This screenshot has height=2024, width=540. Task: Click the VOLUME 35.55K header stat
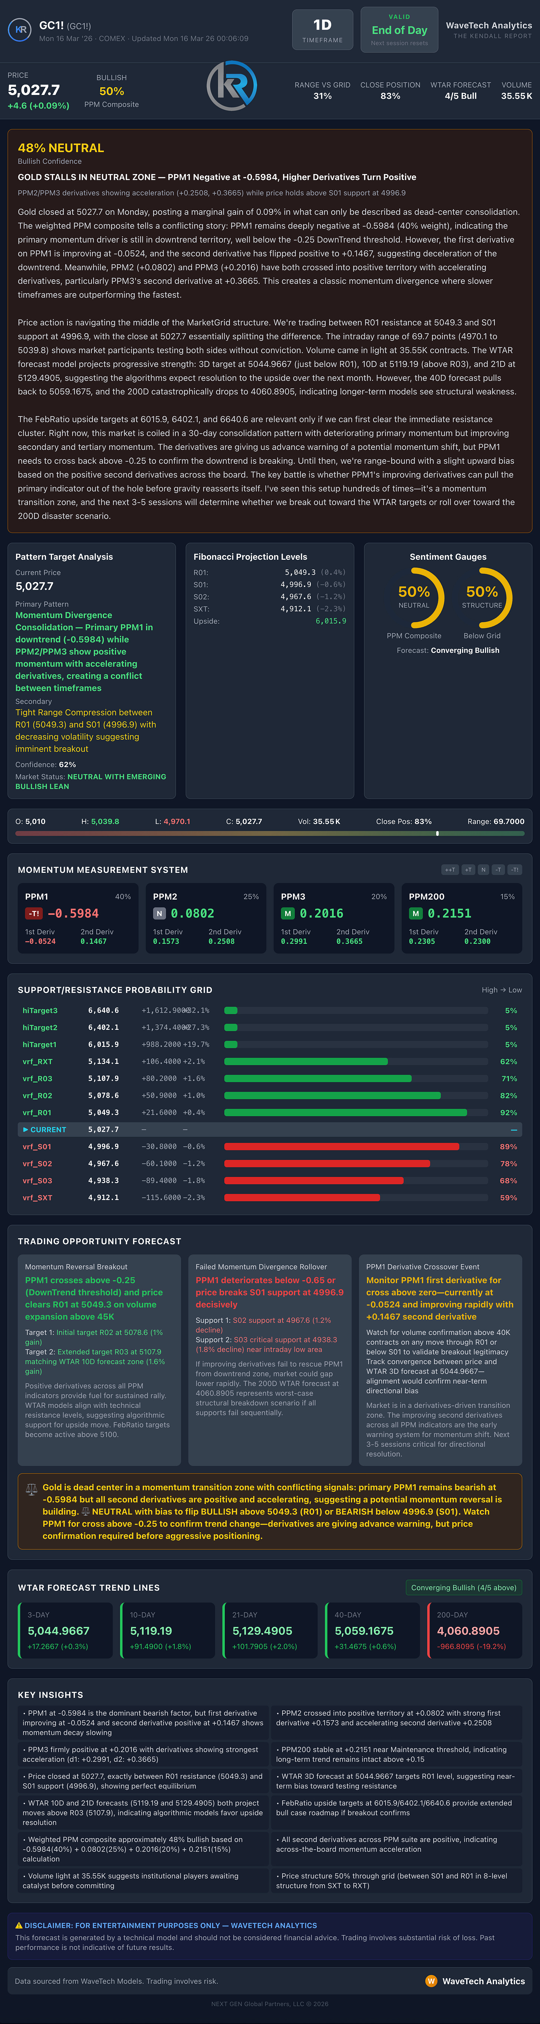pos(516,91)
